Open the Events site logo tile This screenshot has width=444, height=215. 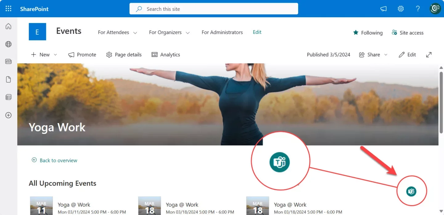[37, 32]
